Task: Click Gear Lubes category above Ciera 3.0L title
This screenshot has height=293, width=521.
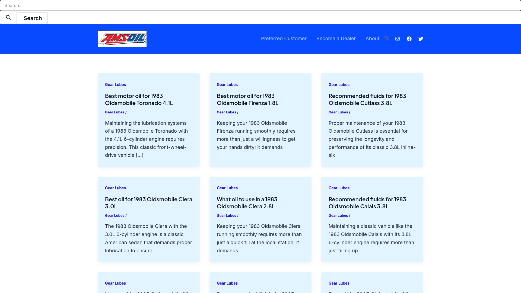Action: point(115,188)
